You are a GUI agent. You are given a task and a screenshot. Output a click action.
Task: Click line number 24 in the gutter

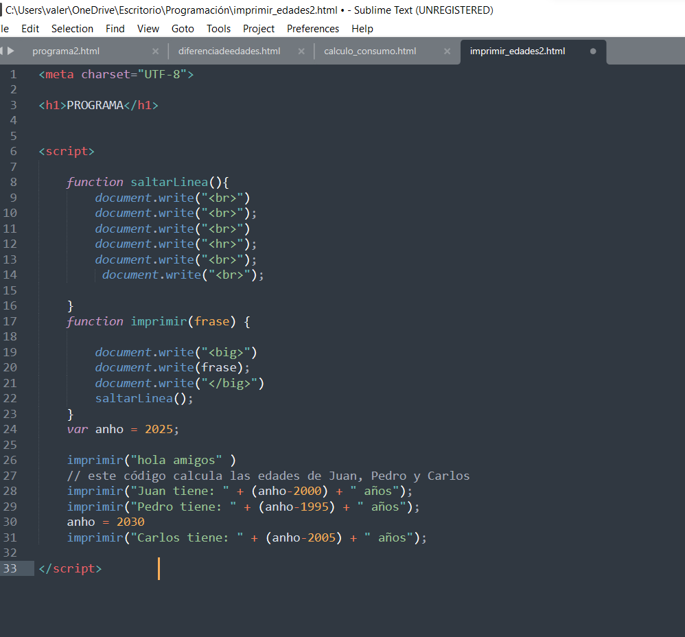tap(10, 430)
